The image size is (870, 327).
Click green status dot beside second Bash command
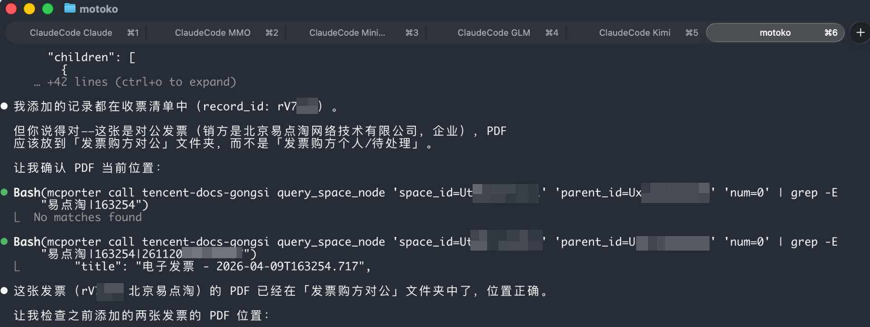(x=5, y=242)
